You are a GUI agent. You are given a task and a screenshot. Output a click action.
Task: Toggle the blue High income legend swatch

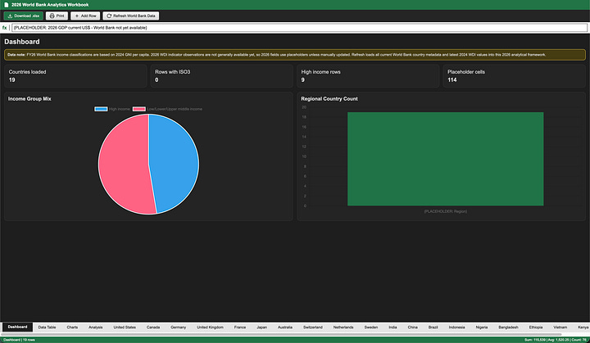(x=101, y=109)
